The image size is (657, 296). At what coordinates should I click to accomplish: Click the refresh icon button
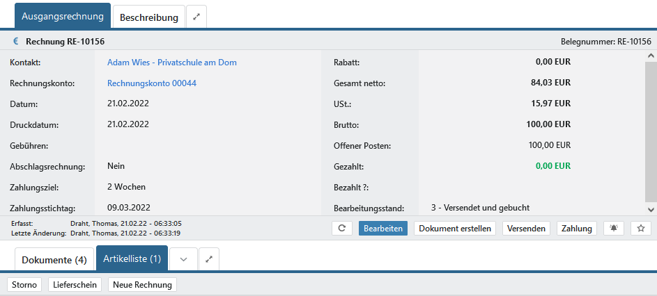(341, 229)
